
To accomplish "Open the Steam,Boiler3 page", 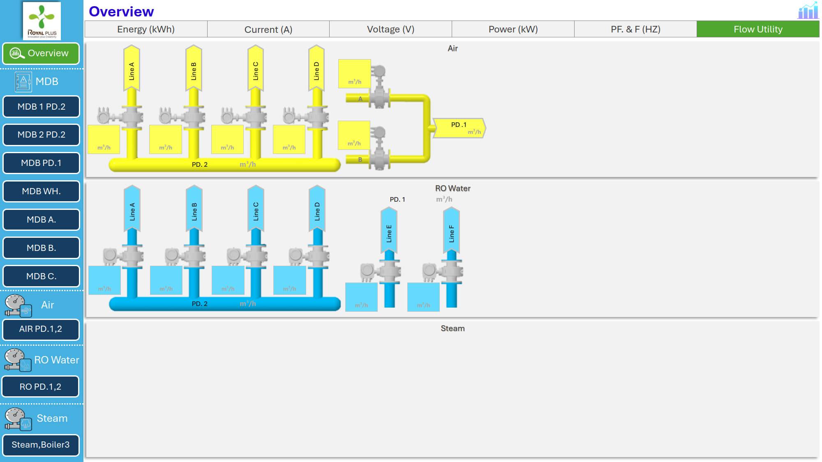I will [x=41, y=445].
